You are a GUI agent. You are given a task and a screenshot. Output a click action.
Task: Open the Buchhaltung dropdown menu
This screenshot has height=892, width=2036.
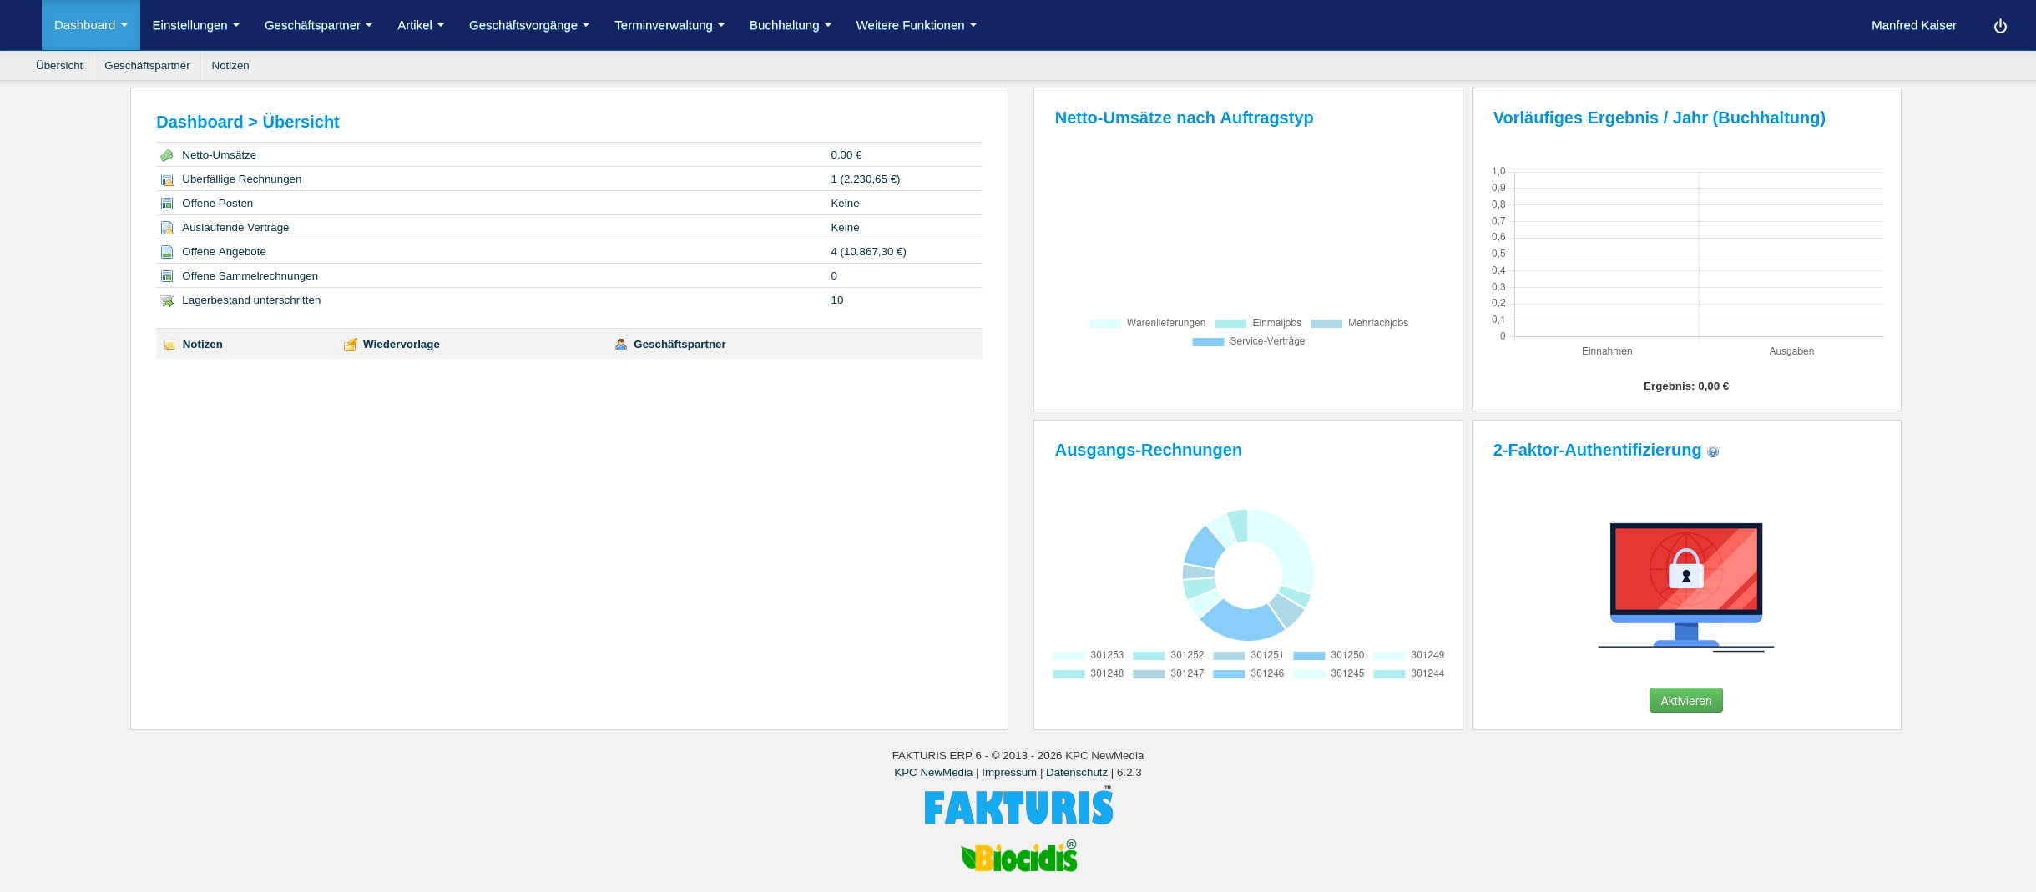pos(790,25)
